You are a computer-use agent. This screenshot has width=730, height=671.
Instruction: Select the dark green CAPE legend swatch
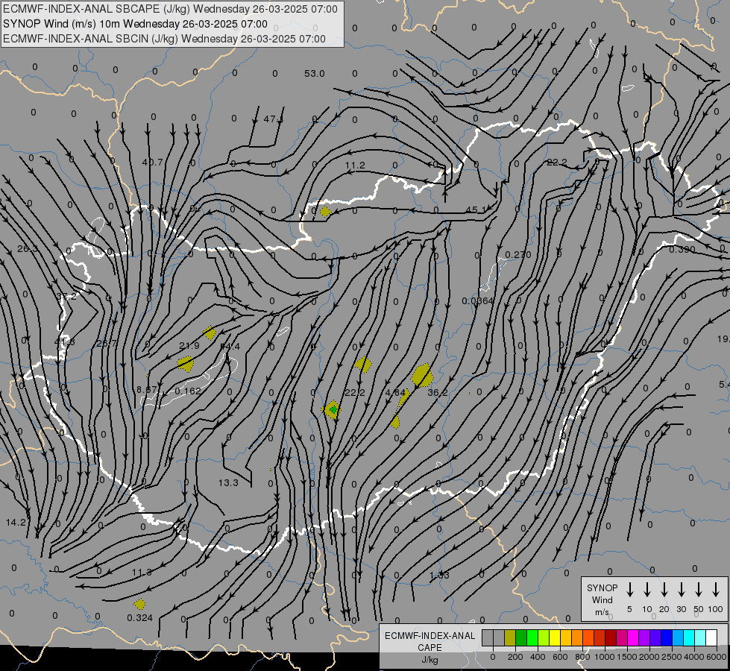pos(521,637)
